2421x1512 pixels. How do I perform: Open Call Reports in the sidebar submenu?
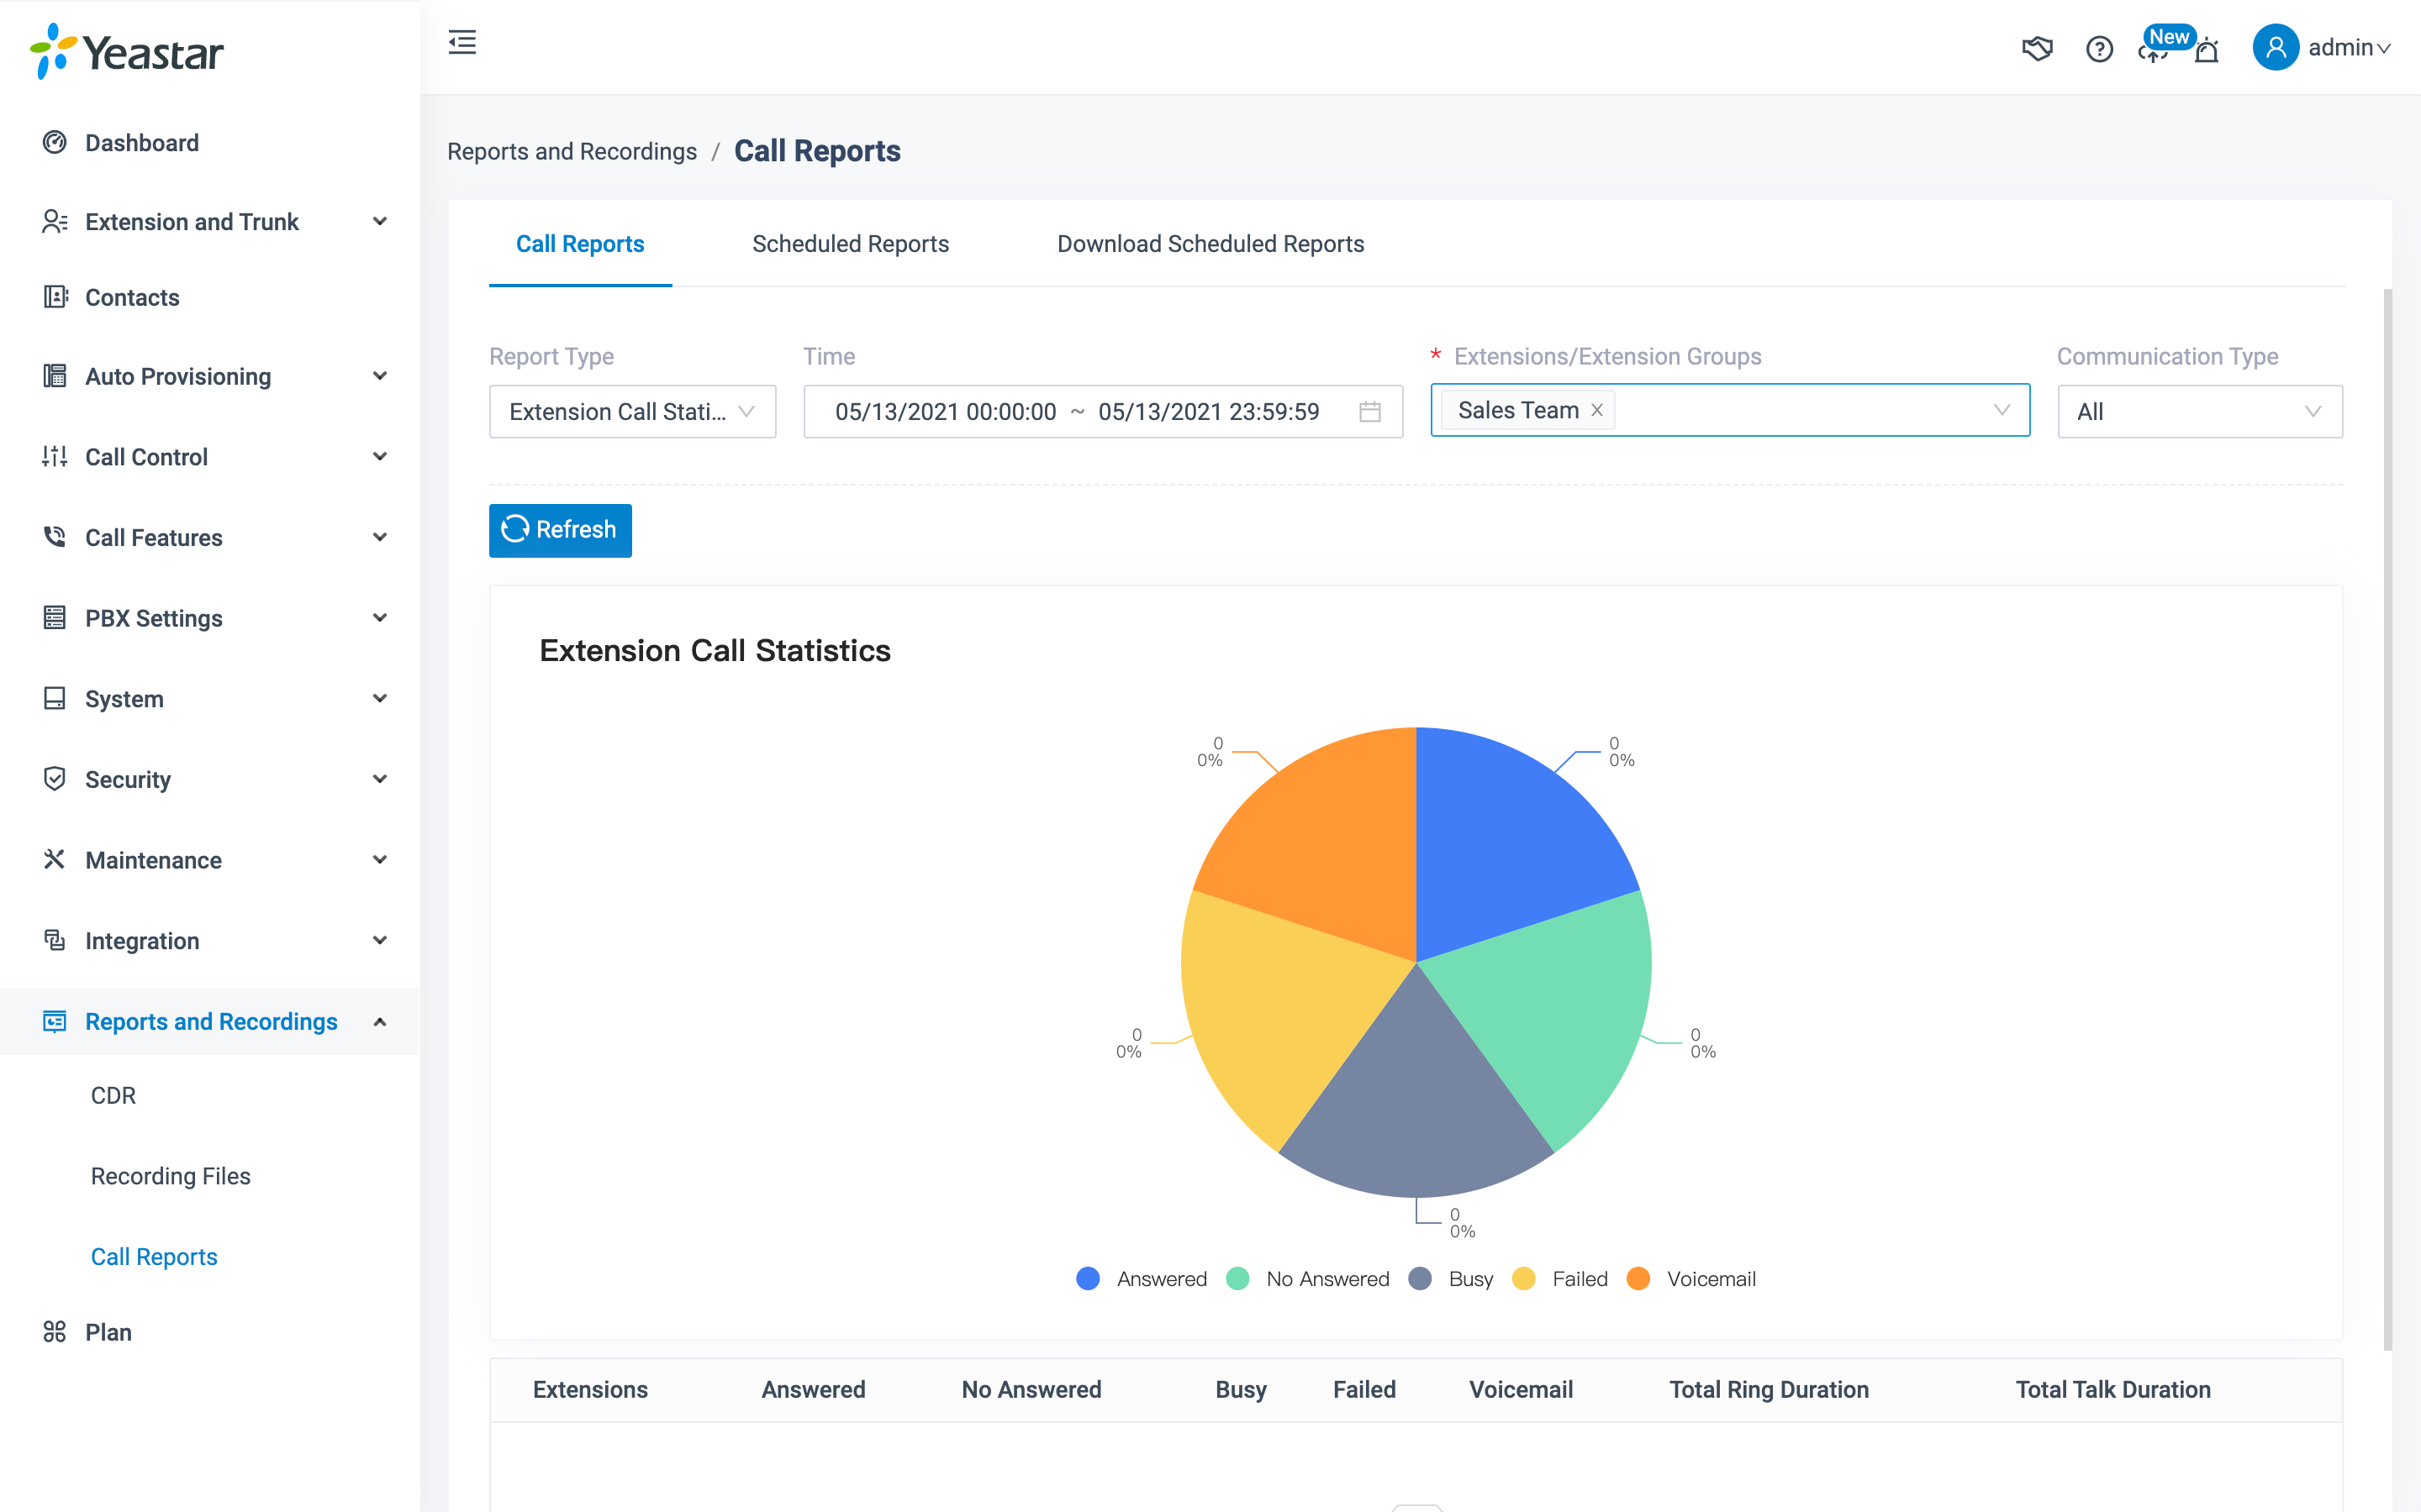(x=154, y=1256)
